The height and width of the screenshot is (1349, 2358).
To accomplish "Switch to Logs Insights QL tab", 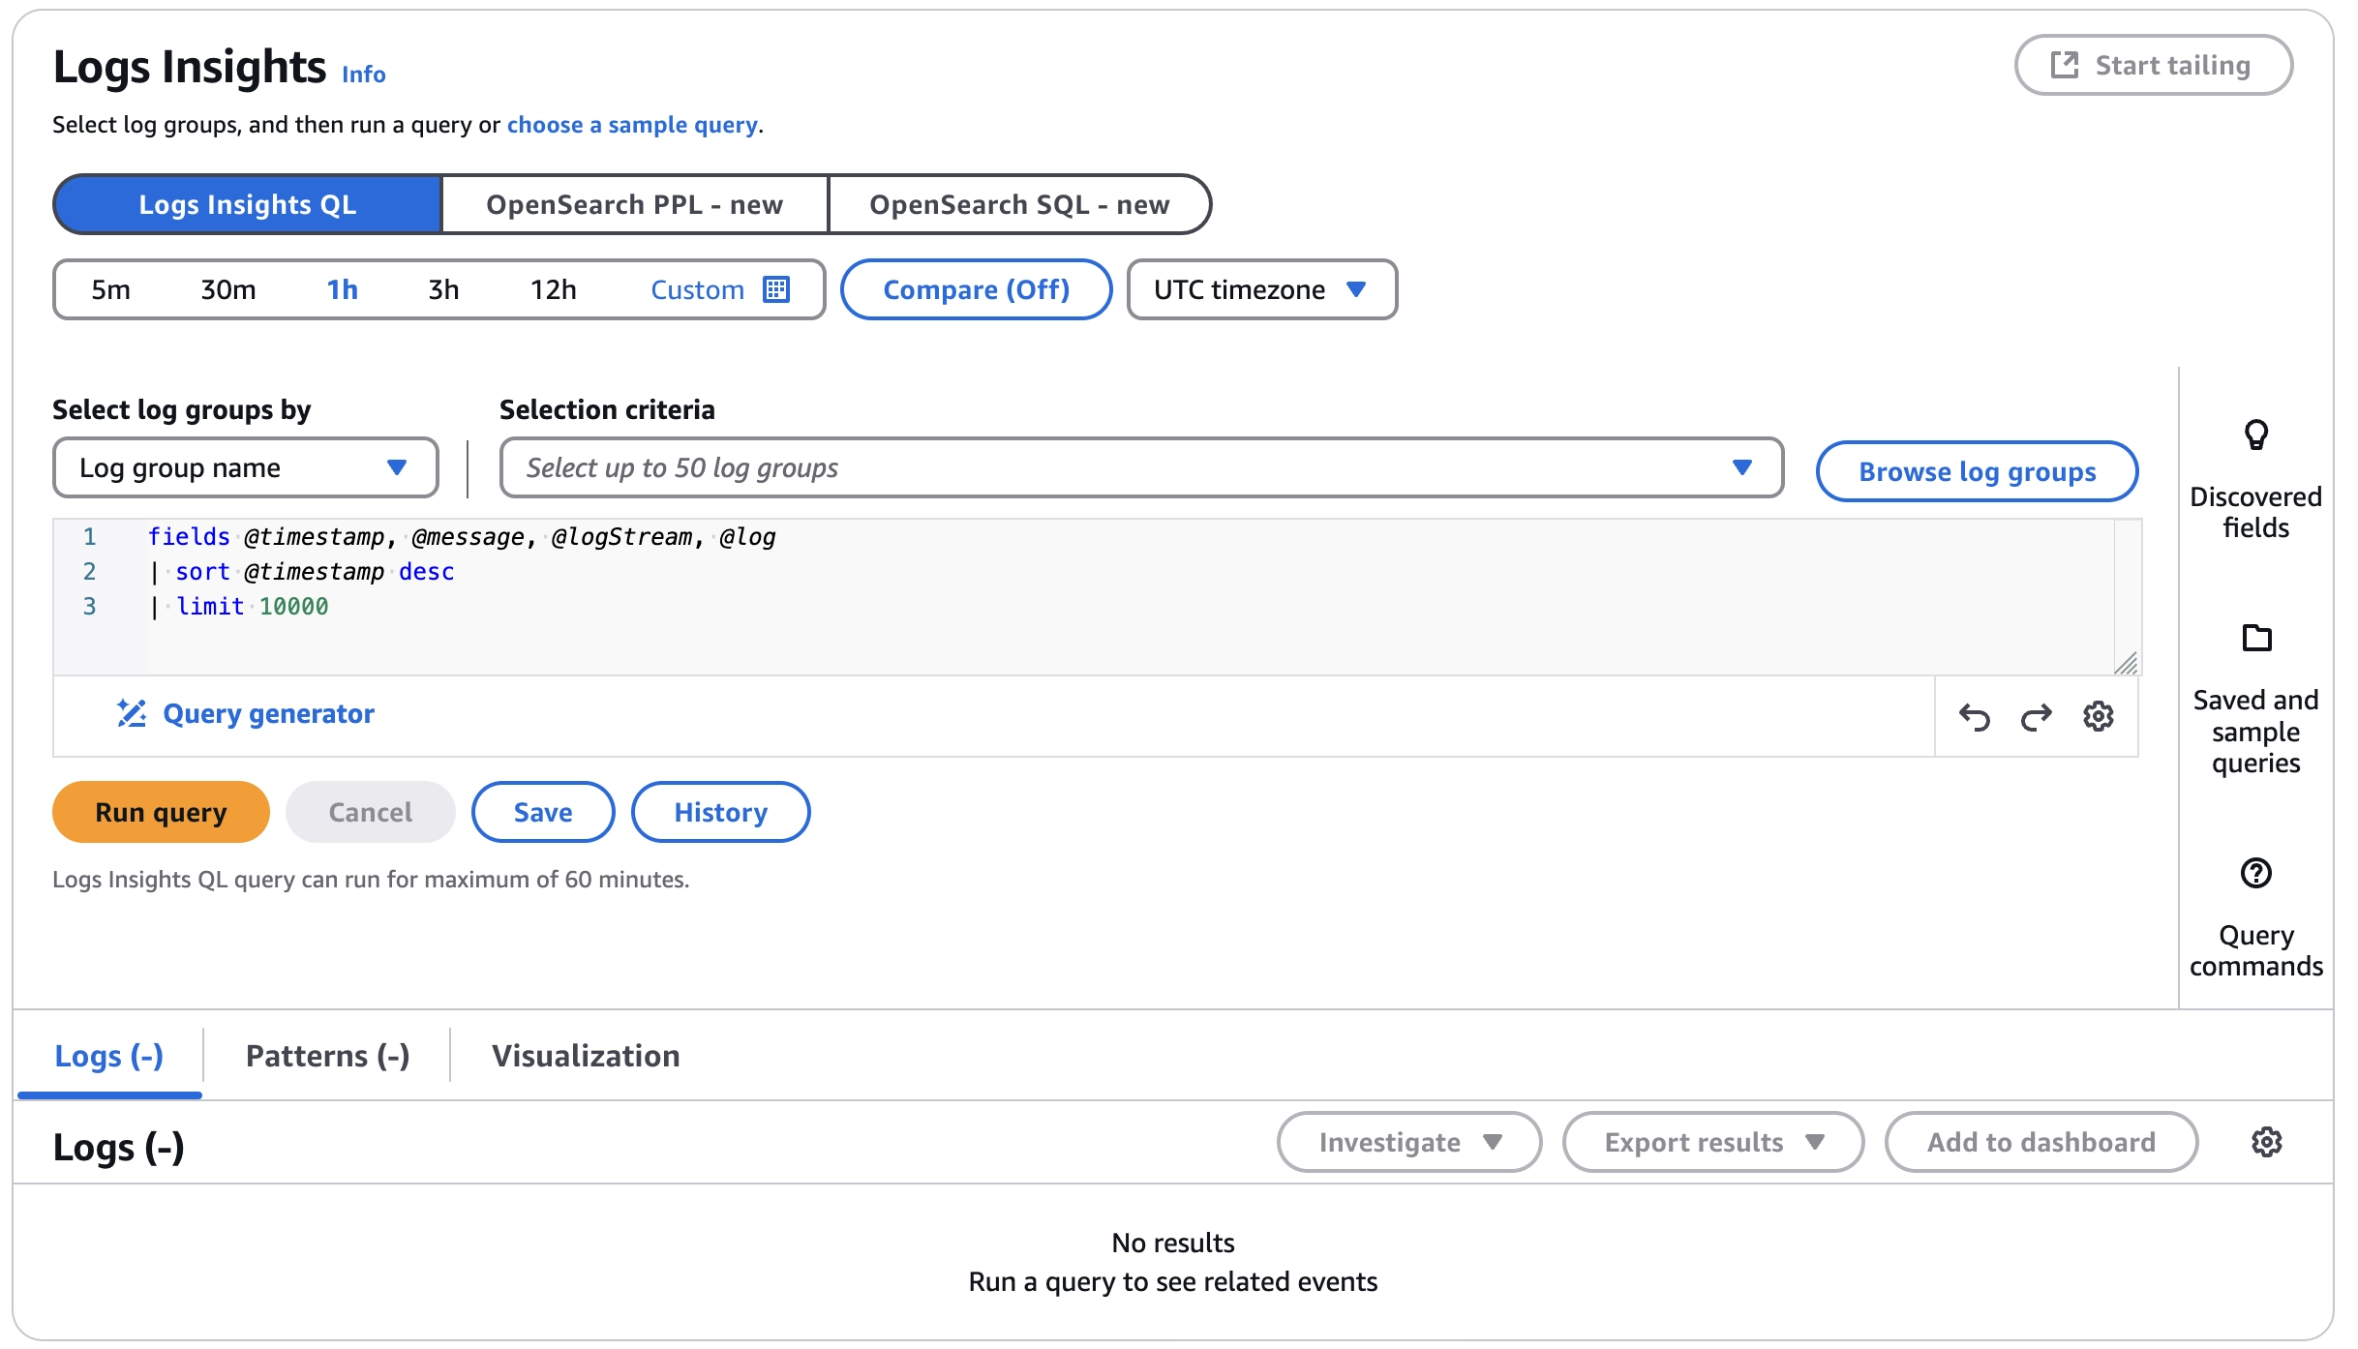I will [248, 204].
